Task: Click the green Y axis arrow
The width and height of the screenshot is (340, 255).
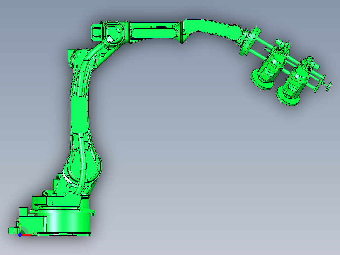Action: click(19, 229)
